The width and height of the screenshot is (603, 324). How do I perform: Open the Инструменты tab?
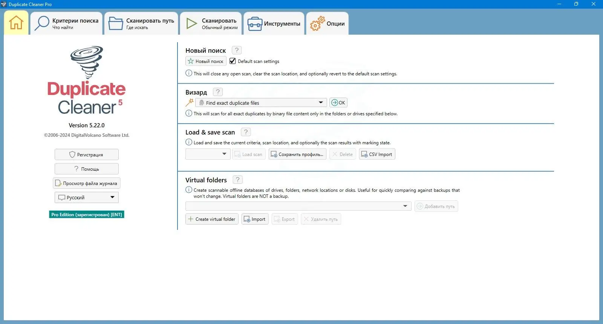[274, 23]
